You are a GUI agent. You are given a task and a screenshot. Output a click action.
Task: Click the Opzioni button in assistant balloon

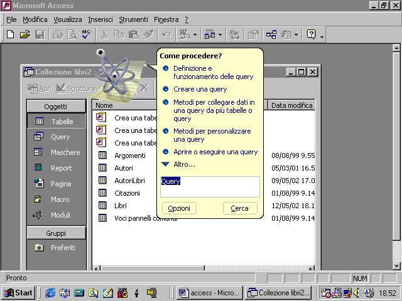click(179, 208)
